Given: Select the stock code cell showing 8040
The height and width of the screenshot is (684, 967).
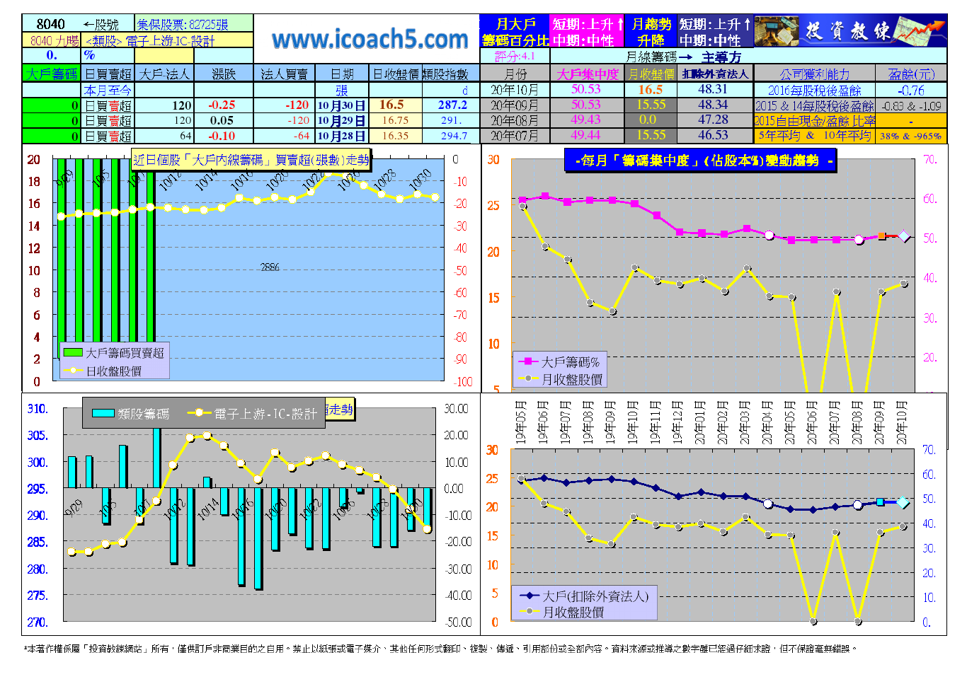Looking at the screenshot, I should click(x=50, y=24).
